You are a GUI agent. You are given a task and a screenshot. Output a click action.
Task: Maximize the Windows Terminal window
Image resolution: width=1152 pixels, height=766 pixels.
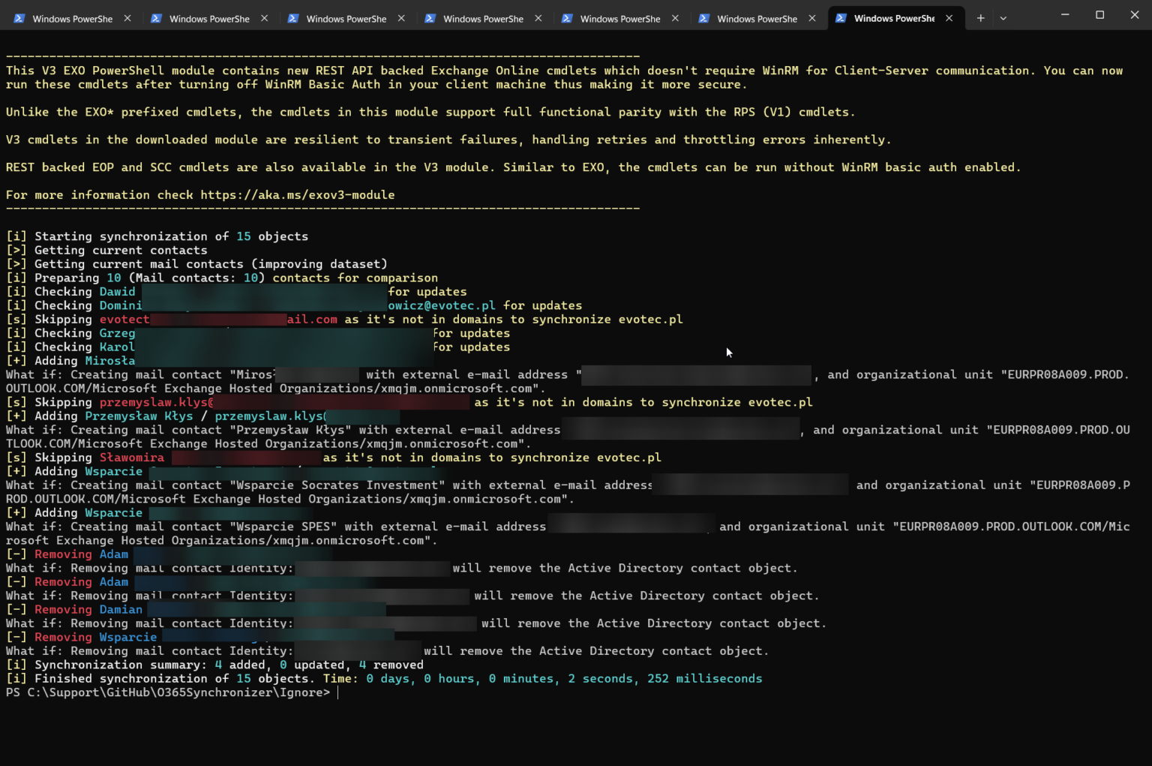pyautogui.click(x=1099, y=15)
